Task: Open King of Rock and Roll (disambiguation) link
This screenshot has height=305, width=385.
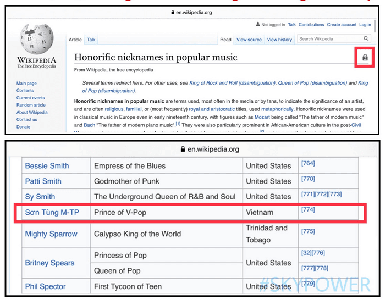Action: coord(232,83)
